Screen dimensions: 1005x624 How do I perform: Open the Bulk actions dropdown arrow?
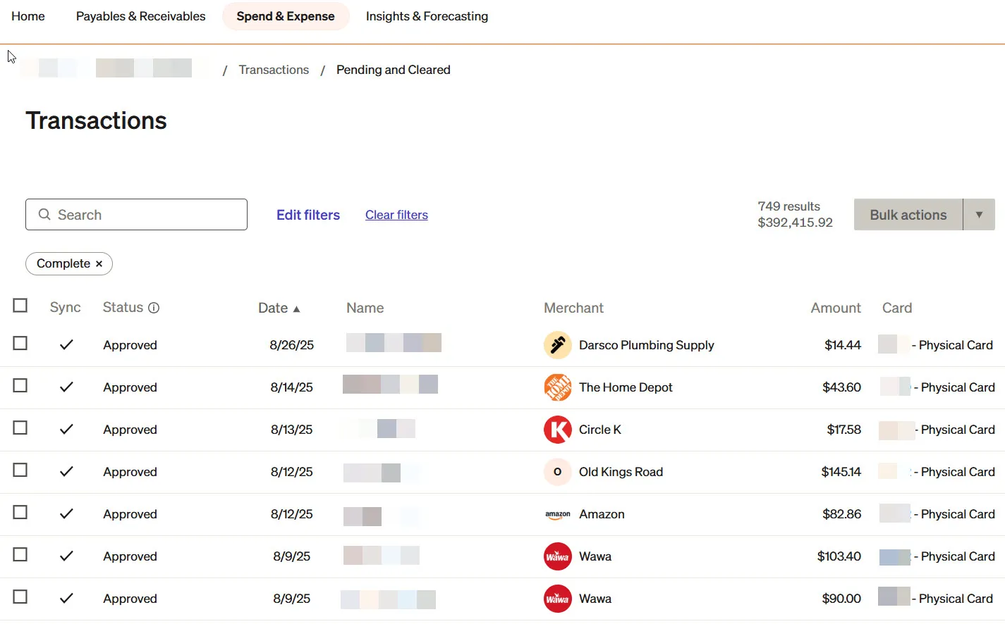[x=979, y=215]
